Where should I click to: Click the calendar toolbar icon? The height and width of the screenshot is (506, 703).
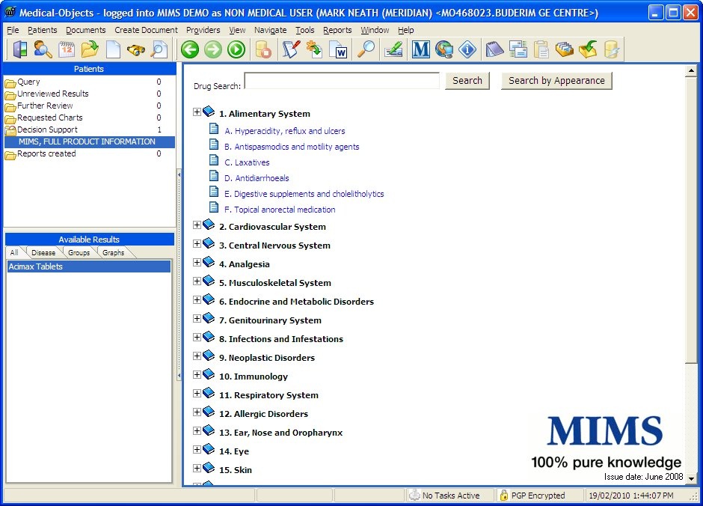pyautogui.click(x=67, y=49)
